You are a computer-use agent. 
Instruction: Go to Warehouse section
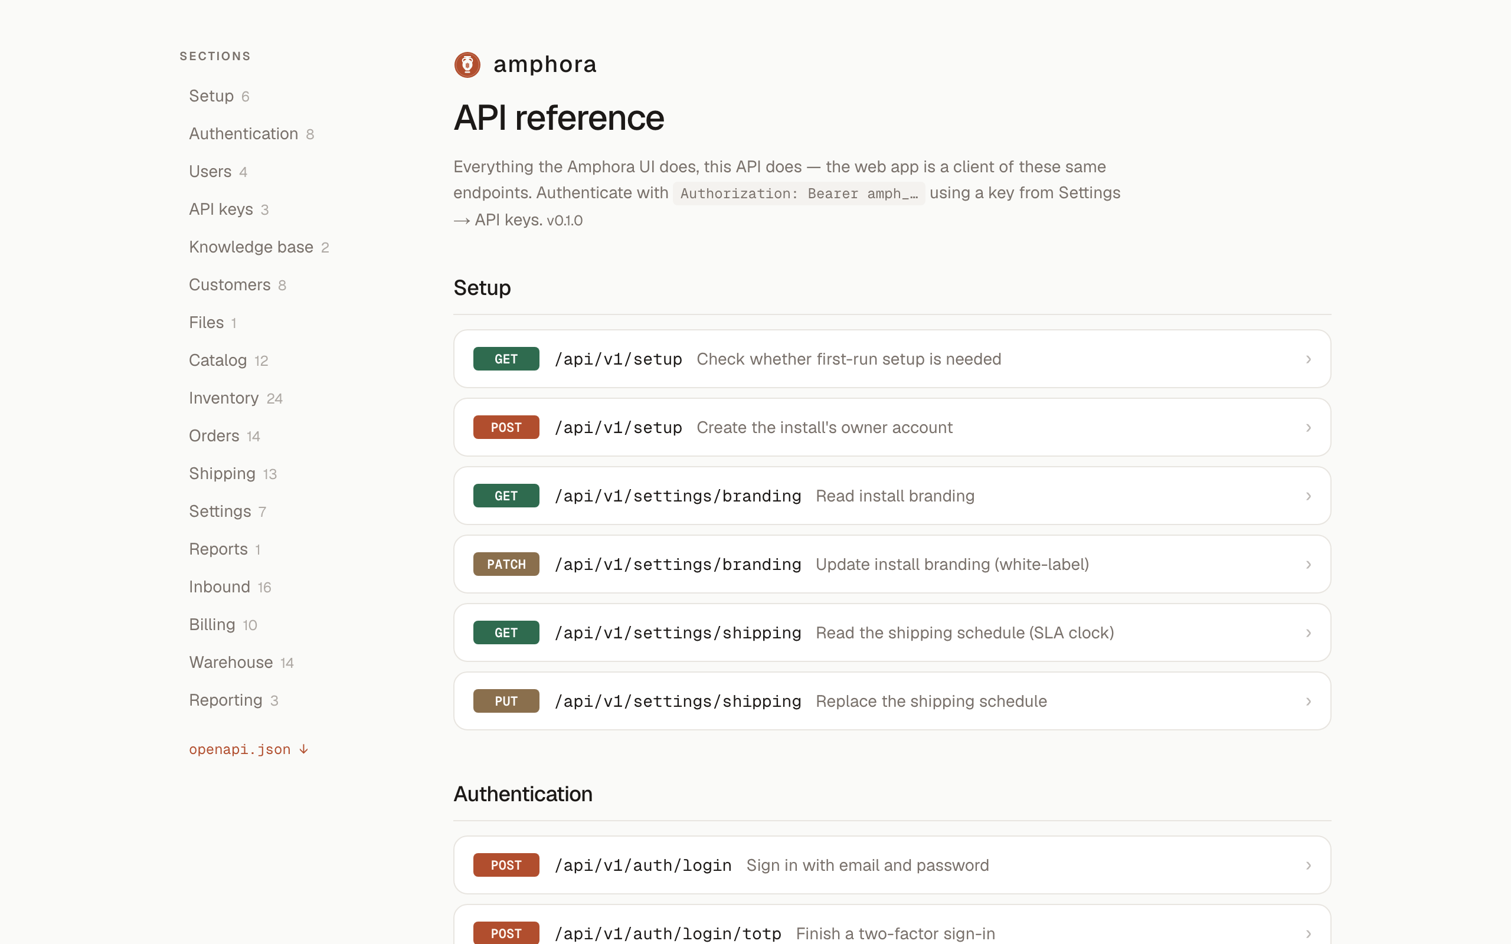pyautogui.click(x=241, y=663)
